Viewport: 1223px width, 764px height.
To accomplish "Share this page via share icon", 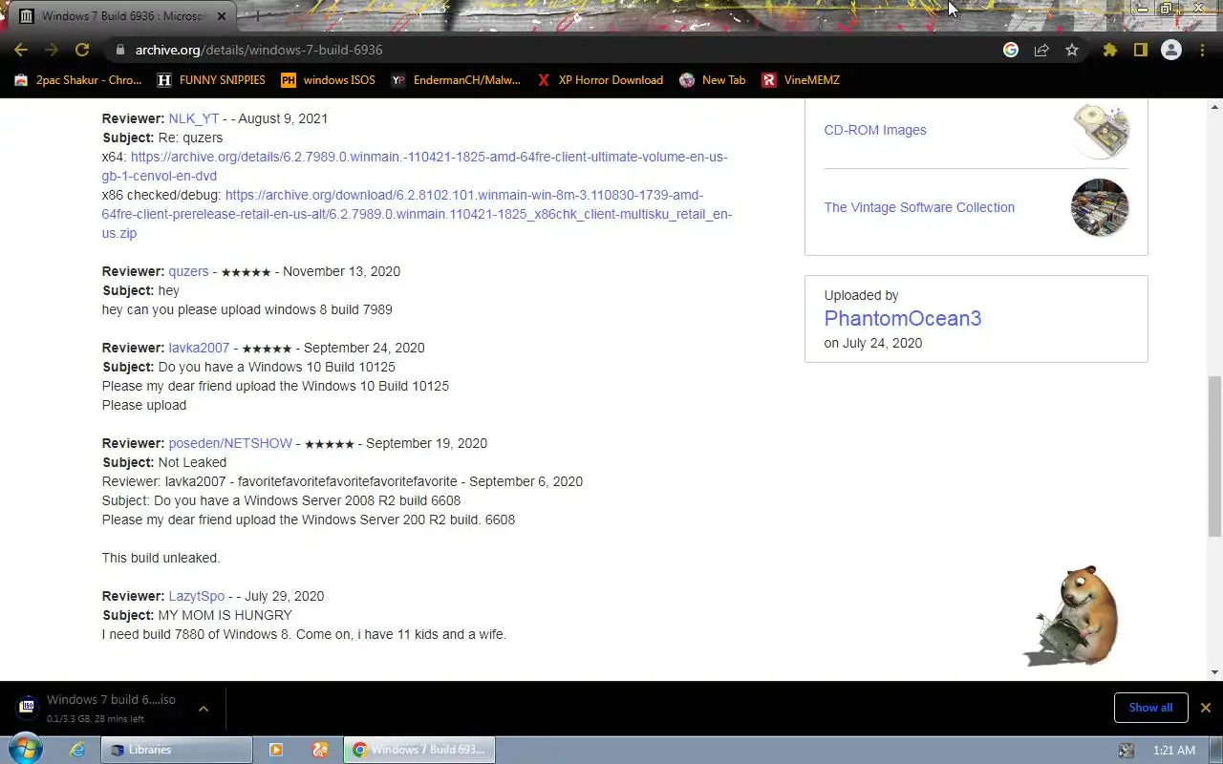I will pos(1041,50).
